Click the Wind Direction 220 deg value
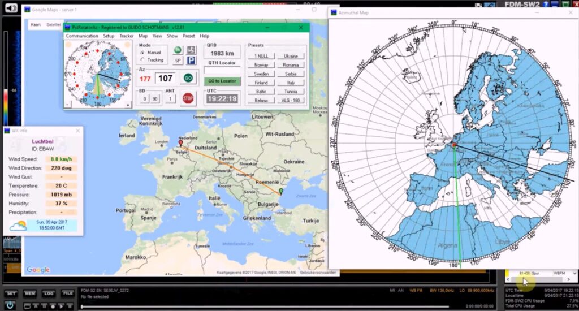The image size is (579, 311). pos(61,168)
